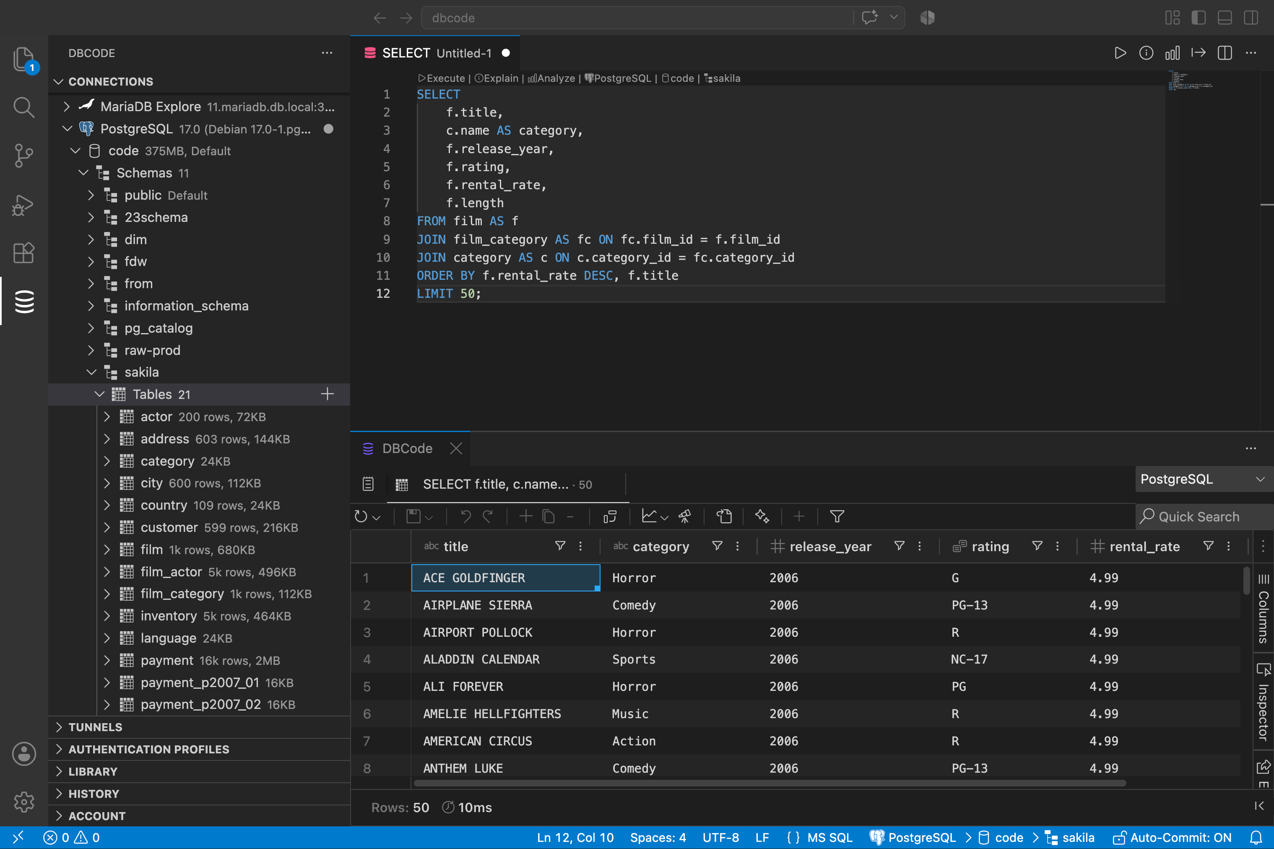
Task: Click the Execute code lens link
Action: pos(441,78)
